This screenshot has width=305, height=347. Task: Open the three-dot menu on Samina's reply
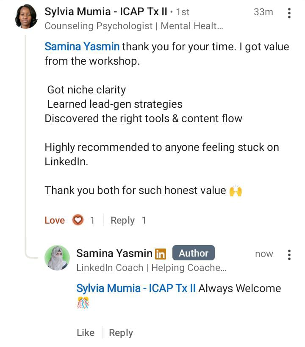click(289, 255)
